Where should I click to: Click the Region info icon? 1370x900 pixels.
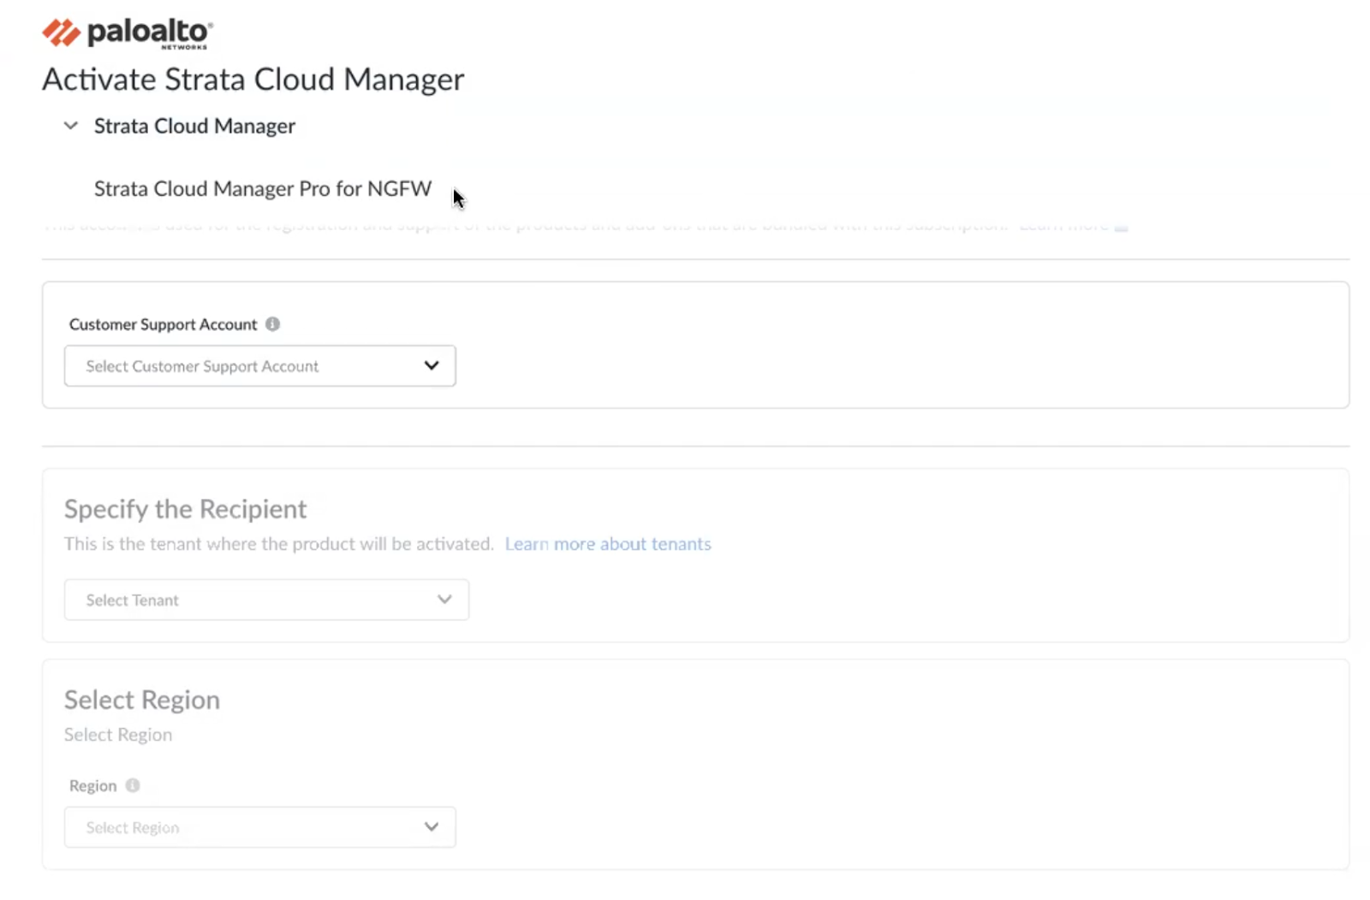pyautogui.click(x=133, y=785)
